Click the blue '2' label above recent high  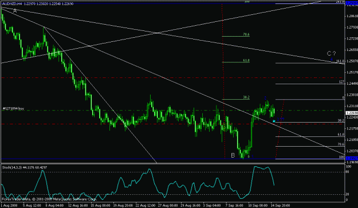pyautogui.click(x=265, y=98)
